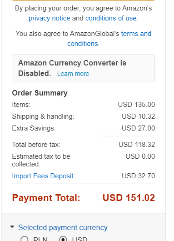The height and width of the screenshot is (241, 174).
Task: Click the Order Summary heading
Action: pyautogui.click(x=40, y=93)
